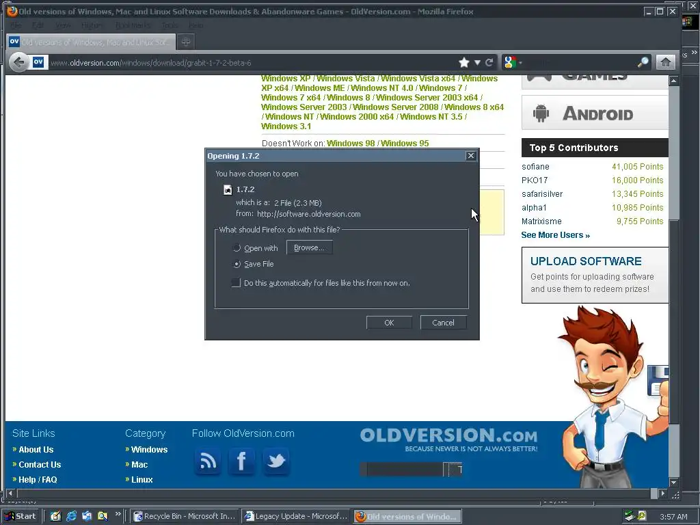The width and height of the screenshot is (700, 525).
Task: Click in the Google search box
Action: 580,62
